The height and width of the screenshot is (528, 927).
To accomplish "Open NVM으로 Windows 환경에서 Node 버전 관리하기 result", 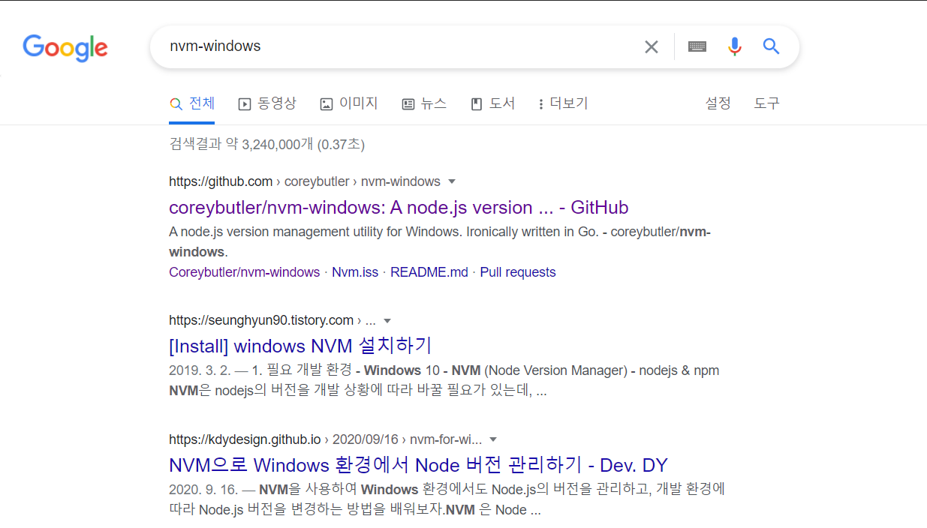I will click(418, 464).
